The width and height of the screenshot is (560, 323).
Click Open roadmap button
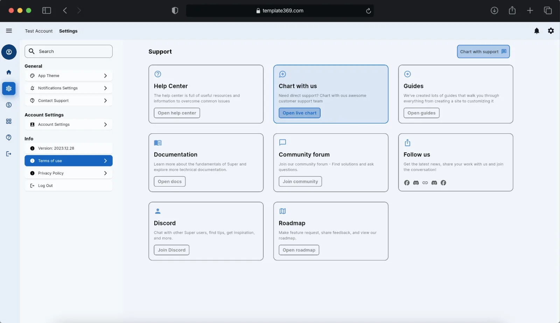[x=299, y=250]
